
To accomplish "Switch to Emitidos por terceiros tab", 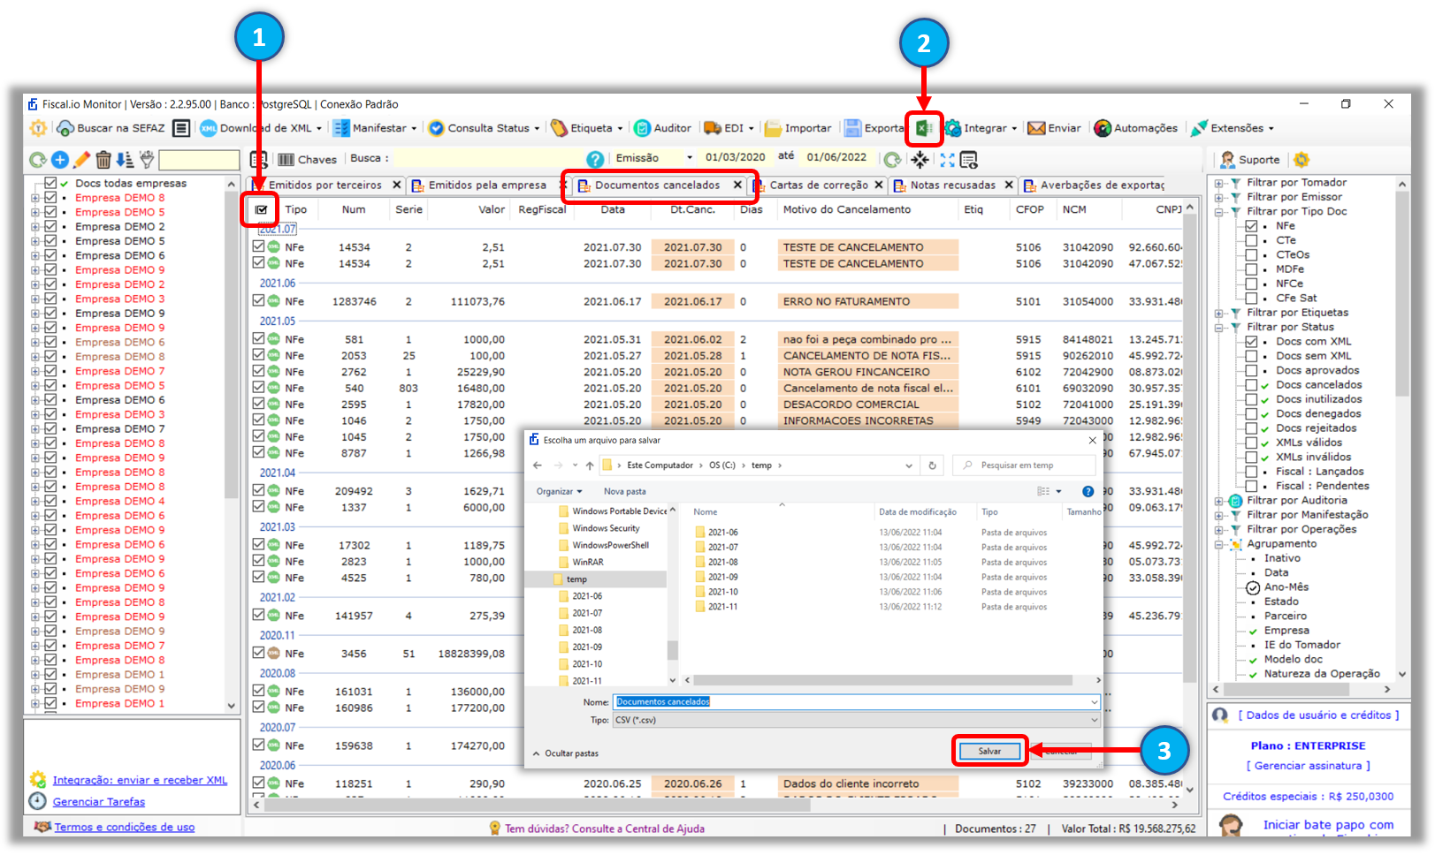I will (325, 185).
